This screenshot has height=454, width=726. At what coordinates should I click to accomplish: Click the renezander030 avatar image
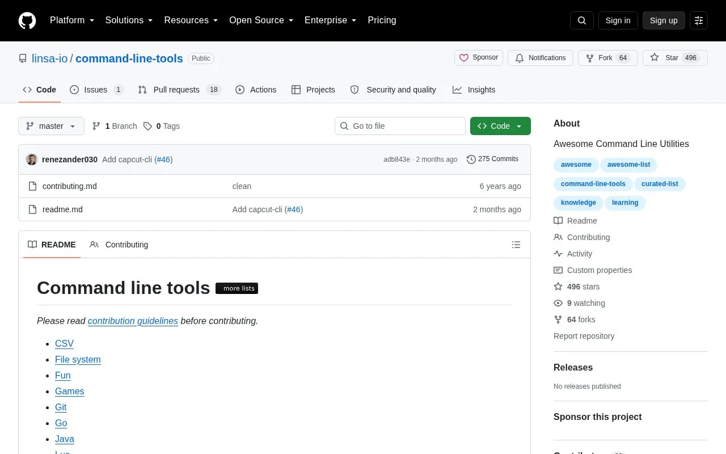32,159
